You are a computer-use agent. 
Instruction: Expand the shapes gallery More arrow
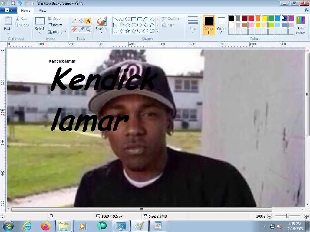pos(157,31)
